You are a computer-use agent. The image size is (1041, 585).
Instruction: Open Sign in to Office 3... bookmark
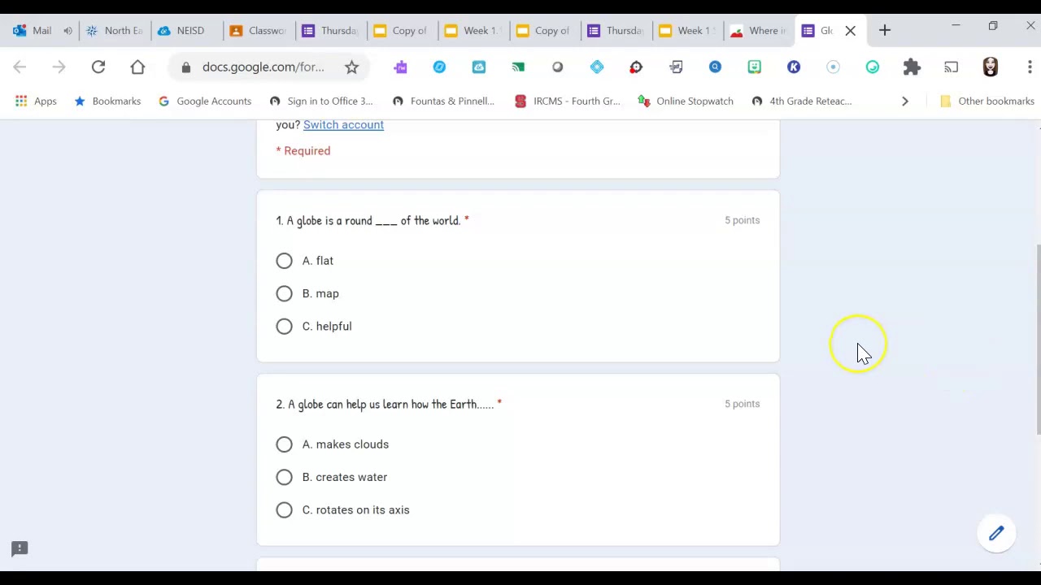point(320,101)
